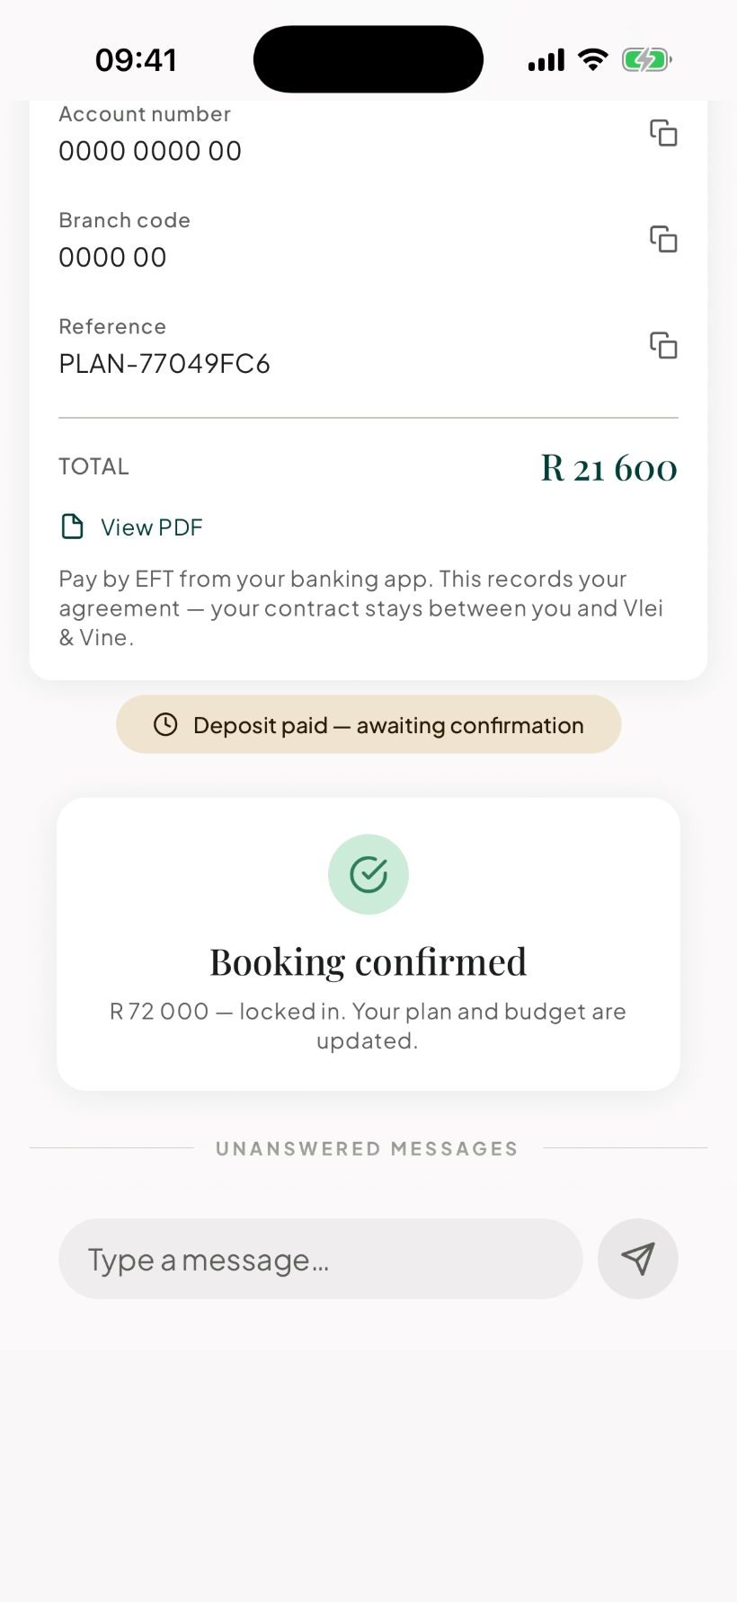This screenshot has height=1602, width=737.
Task: Tap the cellular signal bars
Action: tap(546, 60)
